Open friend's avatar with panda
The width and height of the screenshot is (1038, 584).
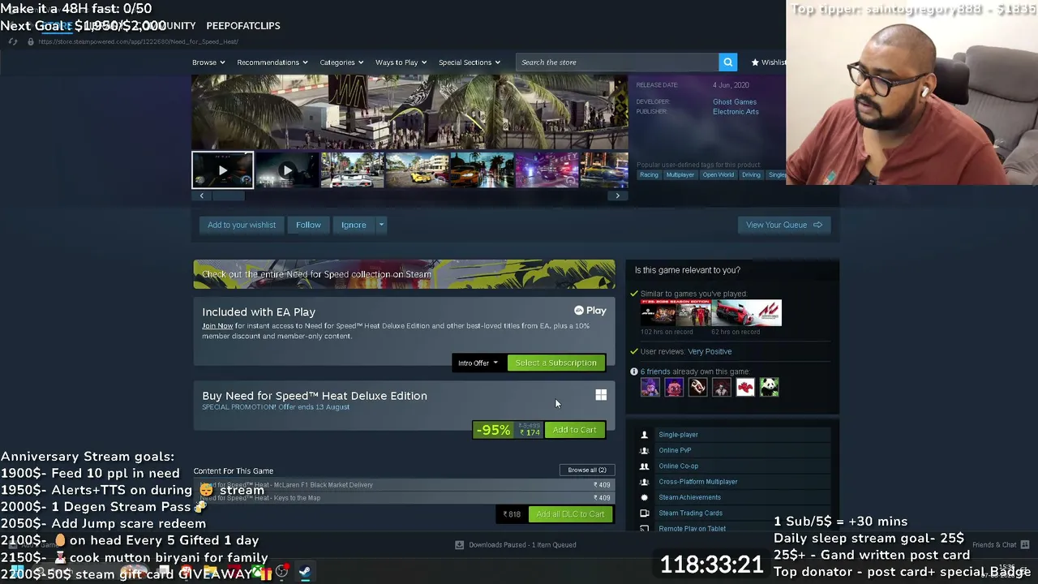[x=769, y=387]
